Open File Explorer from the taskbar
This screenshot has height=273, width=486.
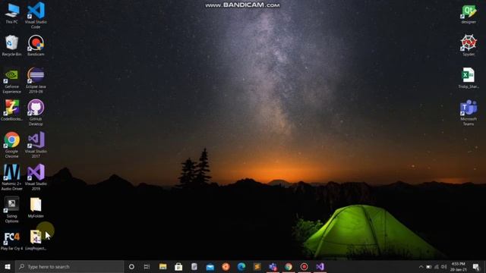tap(163, 266)
